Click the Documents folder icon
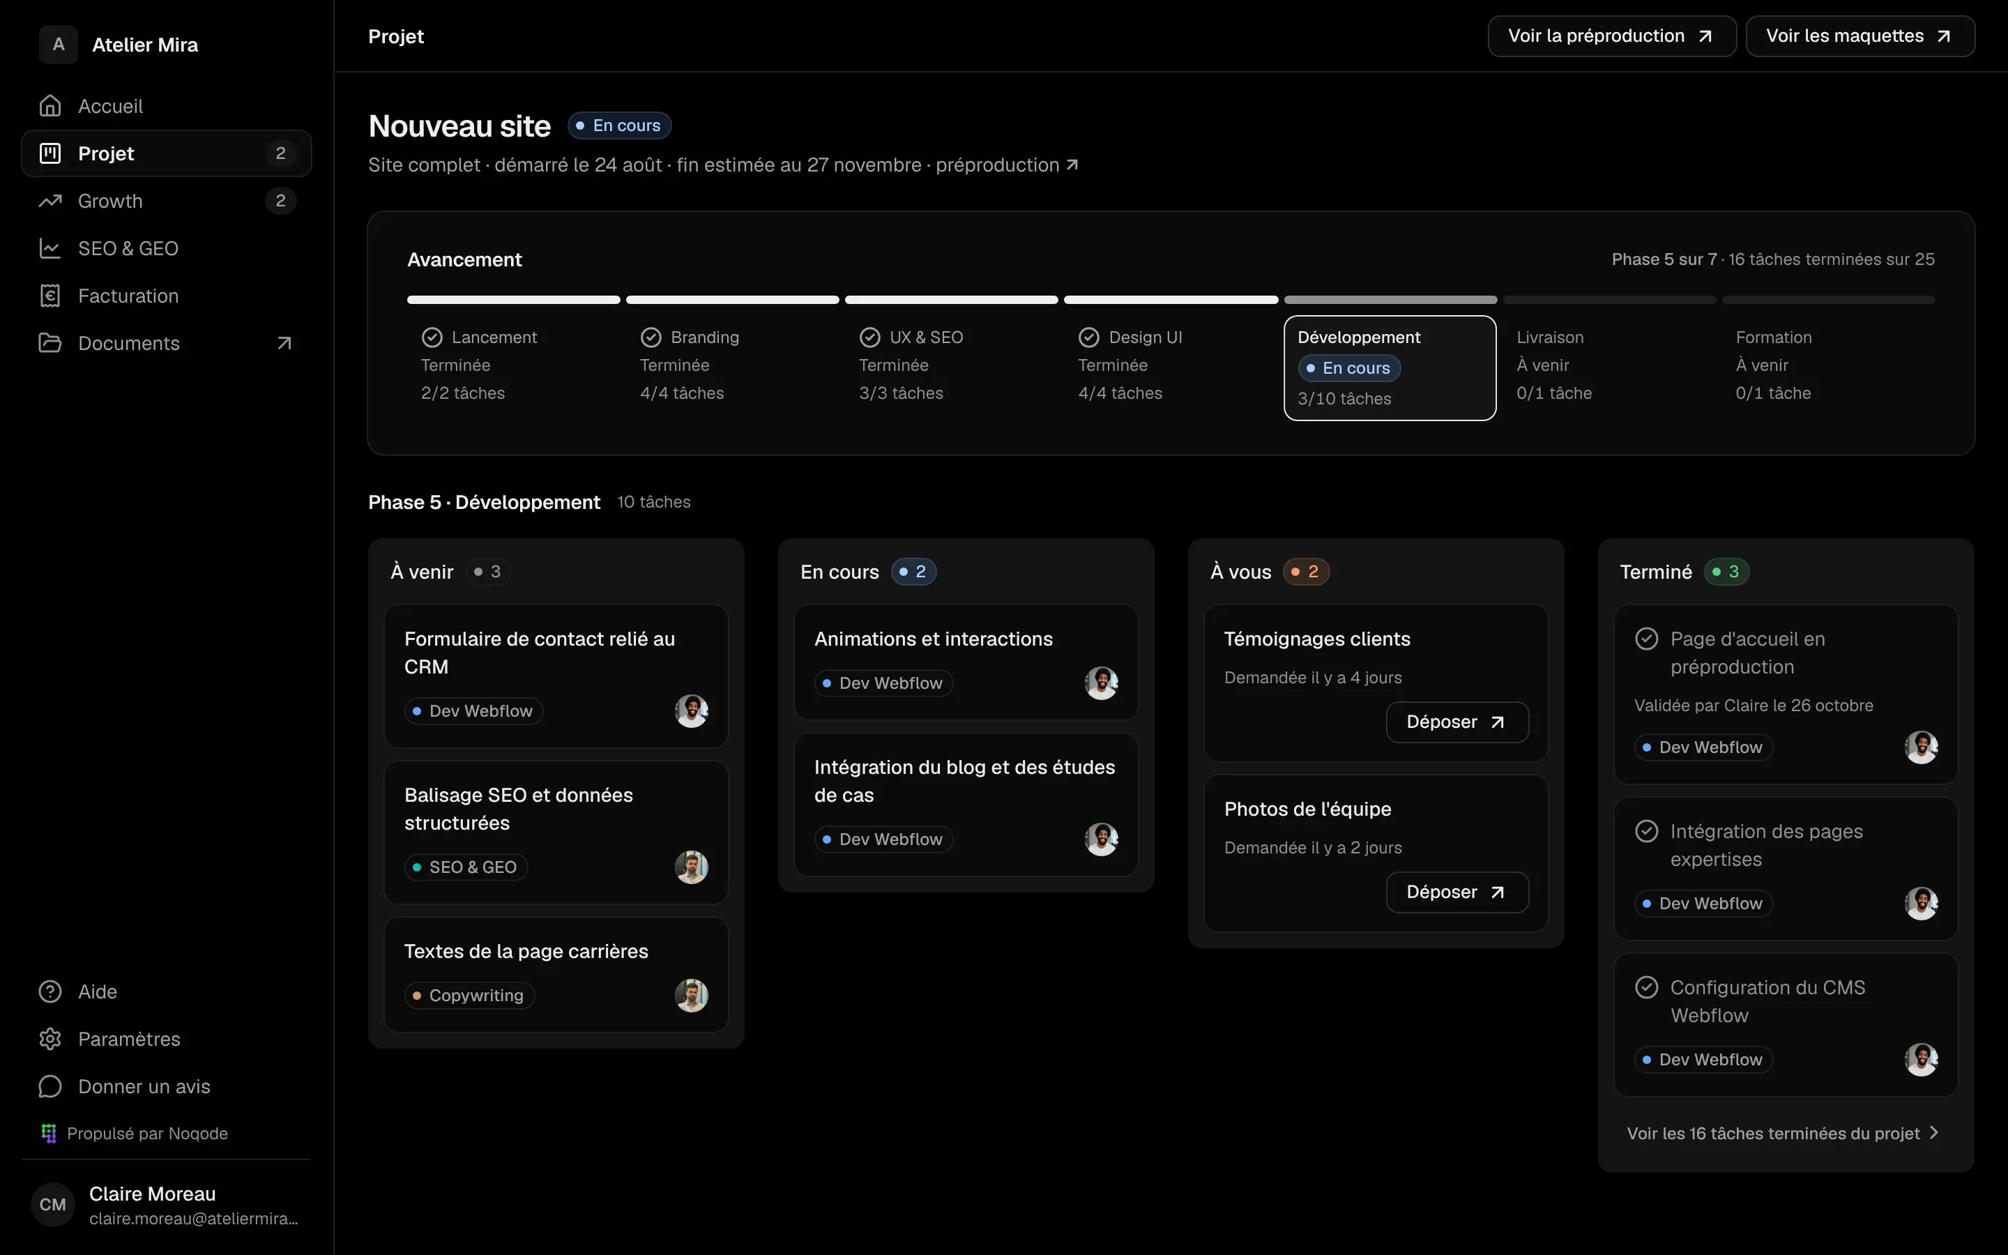Screen dimensions: 2008x1255 click(51, 343)
